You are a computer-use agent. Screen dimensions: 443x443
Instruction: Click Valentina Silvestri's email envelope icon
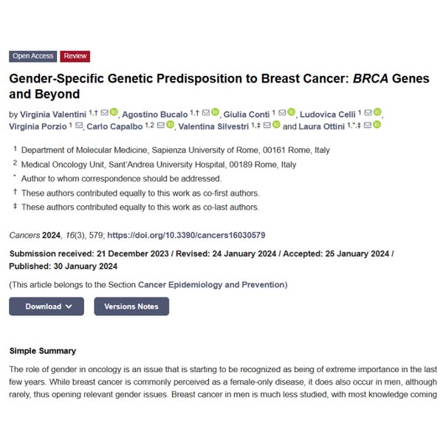(266, 126)
